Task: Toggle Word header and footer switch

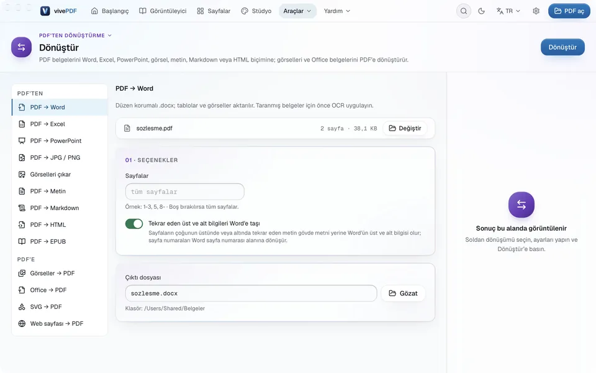Action: pos(134,224)
